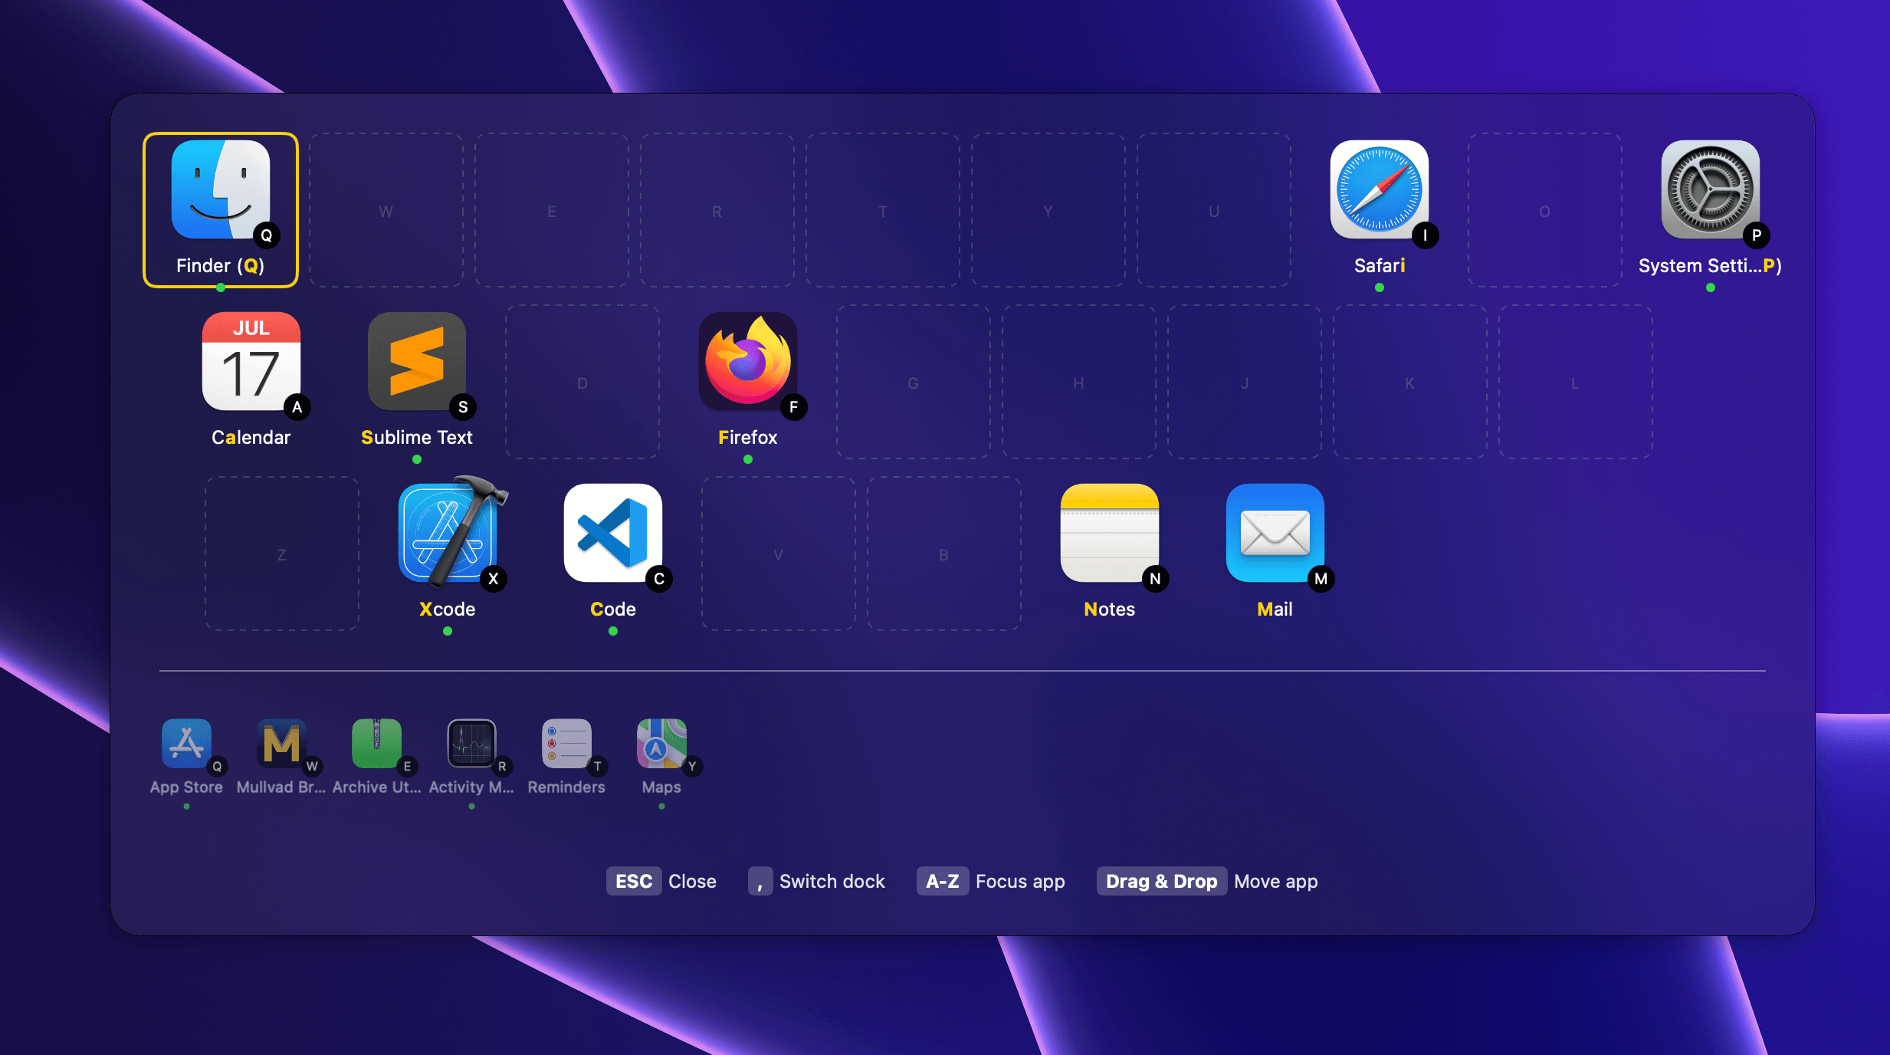Select the empty H key slot
Screen dimensions: 1890x1055
tap(1079, 382)
